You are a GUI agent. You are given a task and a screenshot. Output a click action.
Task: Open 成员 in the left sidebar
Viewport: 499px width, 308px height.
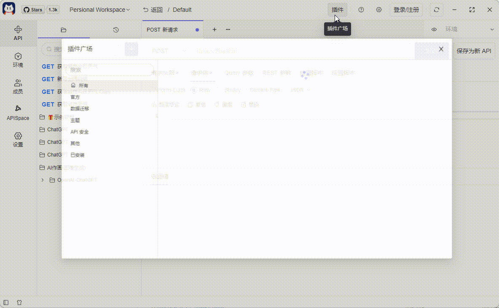pos(18,87)
